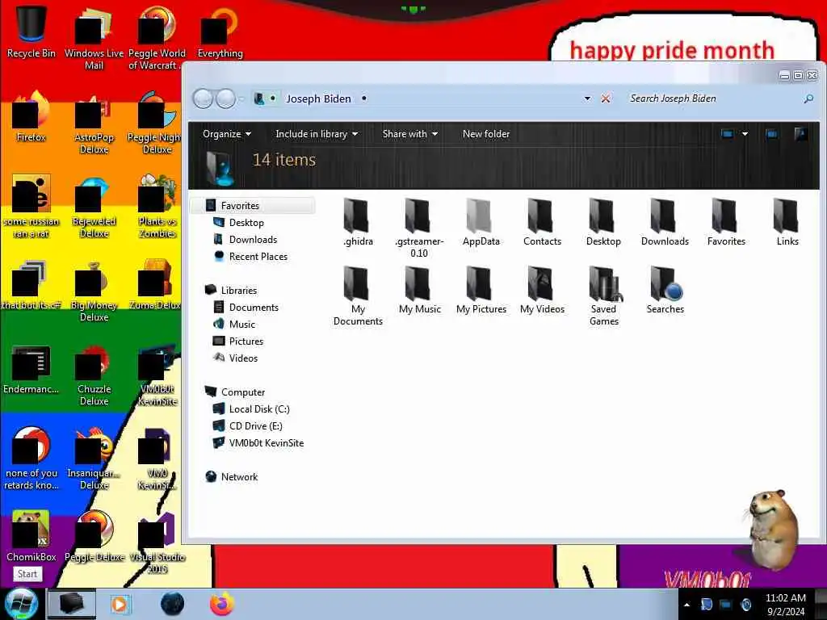Select the My Music folder
The width and height of the screenshot is (827, 620).
tap(419, 291)
